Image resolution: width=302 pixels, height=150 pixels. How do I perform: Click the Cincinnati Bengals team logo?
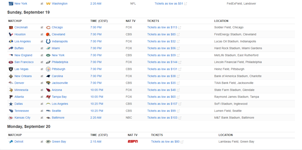click(11, 27)
